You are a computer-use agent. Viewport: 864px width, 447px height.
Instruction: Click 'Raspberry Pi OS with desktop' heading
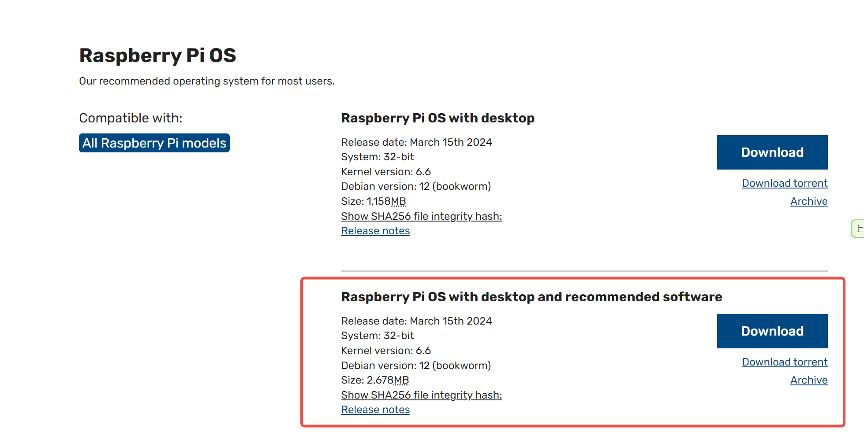click(x=438, y=118)
